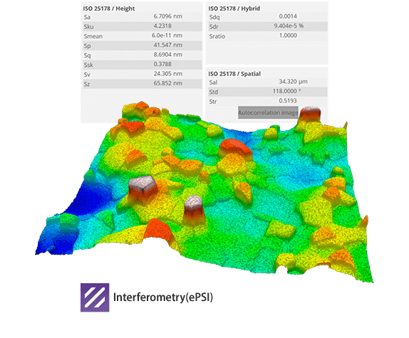Select the Sdq row in Hybrid table

(268, 16)
